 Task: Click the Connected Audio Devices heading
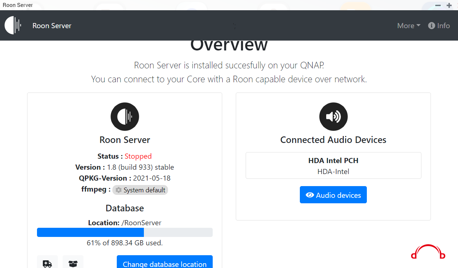pos(334,140)
